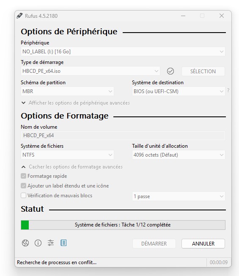Click the ANNULER button
The height and width of the screenshot is (276, 239).
203,243
